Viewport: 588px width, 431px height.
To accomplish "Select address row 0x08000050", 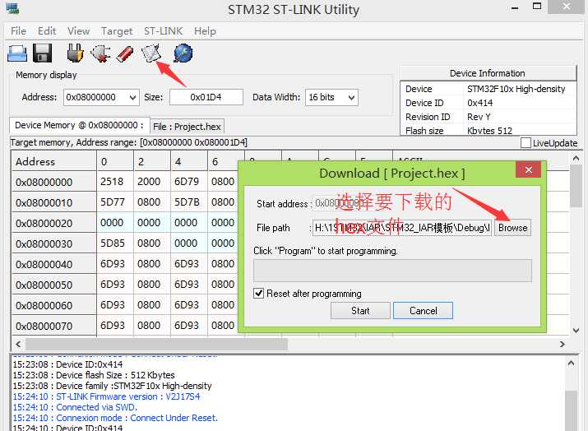I will 53,285.
